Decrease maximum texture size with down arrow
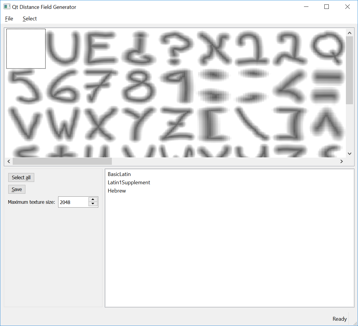The image size is (358, 326). 93,204
